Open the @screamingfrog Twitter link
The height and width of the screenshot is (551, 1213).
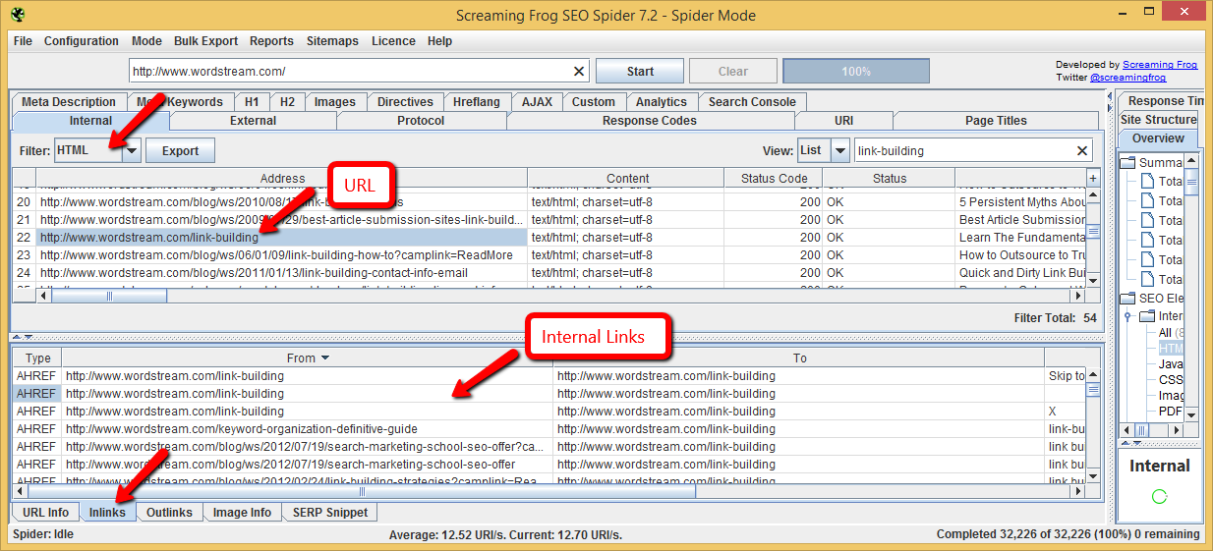point(1127,77)
